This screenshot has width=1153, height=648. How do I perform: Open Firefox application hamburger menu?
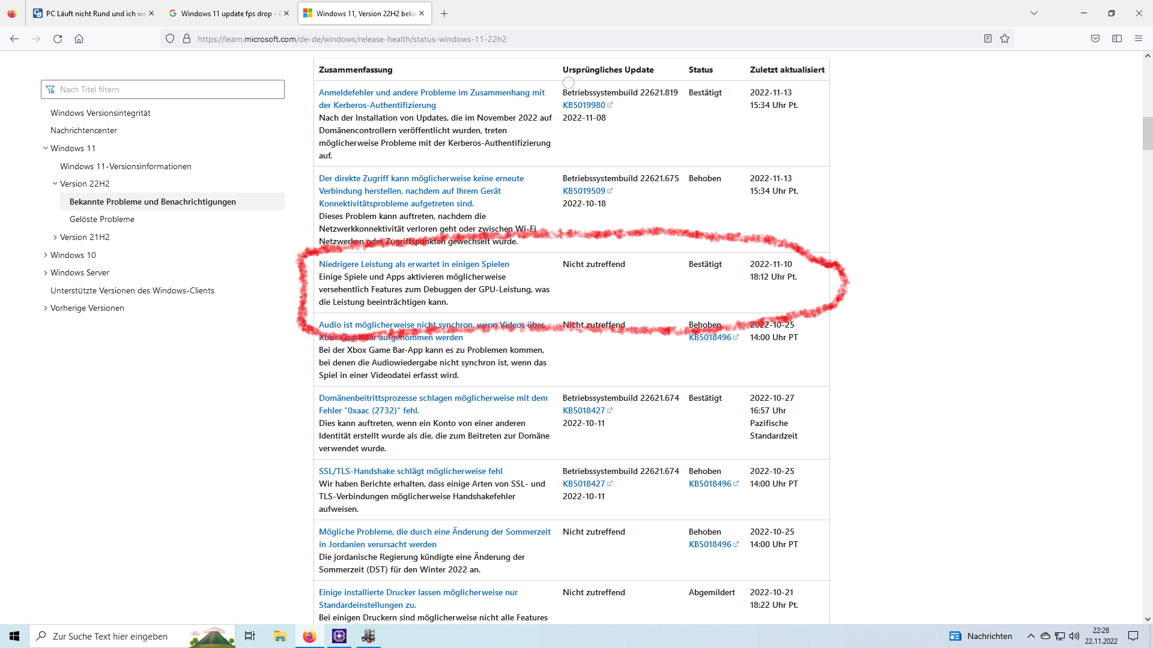tap(1139, 39)
